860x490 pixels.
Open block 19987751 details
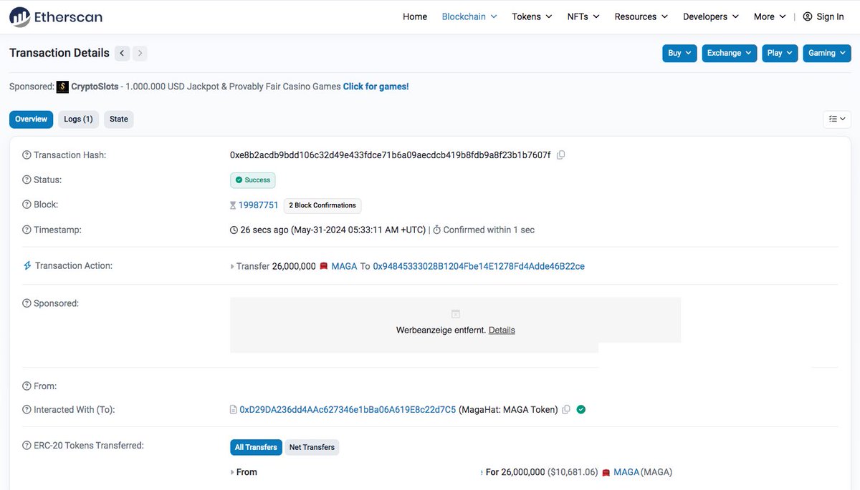click(x=258, y=205)
